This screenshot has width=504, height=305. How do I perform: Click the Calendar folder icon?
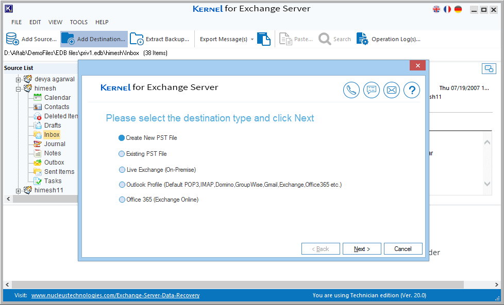[x=38, y=98]
